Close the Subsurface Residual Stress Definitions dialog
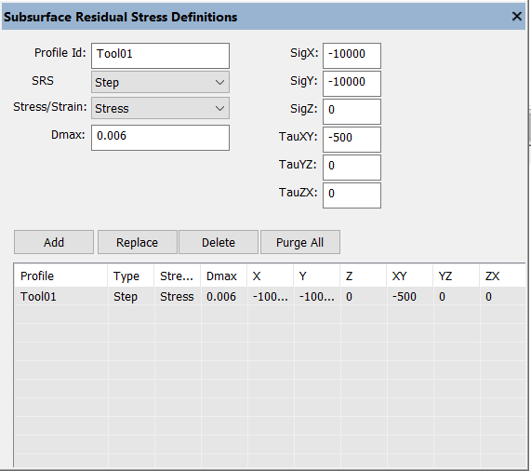This screenshot has width=531, height=471. (x=516, y=16)
